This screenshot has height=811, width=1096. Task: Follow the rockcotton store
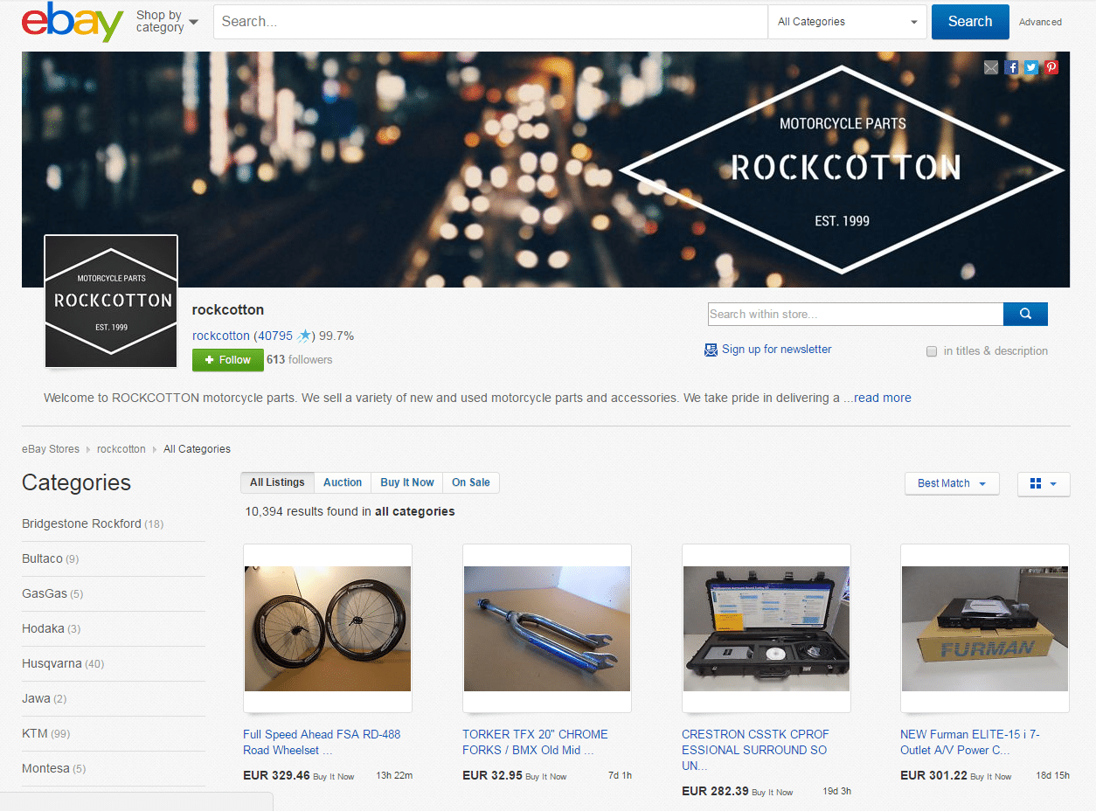point(227,360)
